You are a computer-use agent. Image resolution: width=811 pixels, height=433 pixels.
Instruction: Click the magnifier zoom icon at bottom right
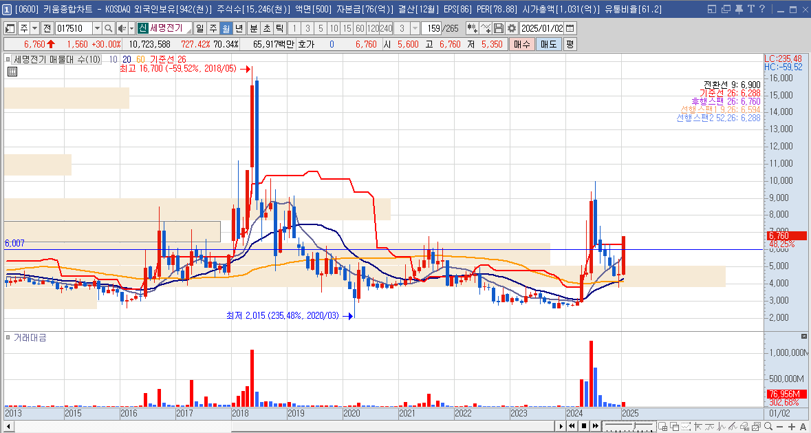point(768,426)
